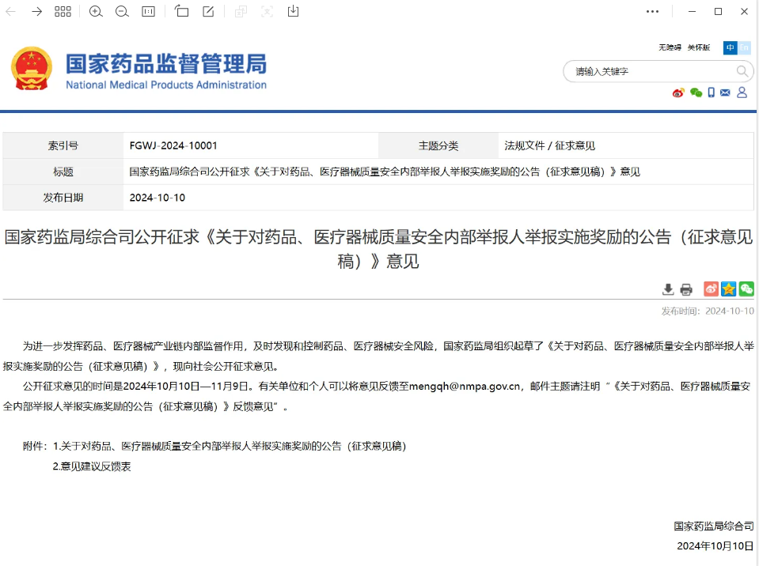
Task: Click the envelope mail icon in header
Action: (725, 92)
